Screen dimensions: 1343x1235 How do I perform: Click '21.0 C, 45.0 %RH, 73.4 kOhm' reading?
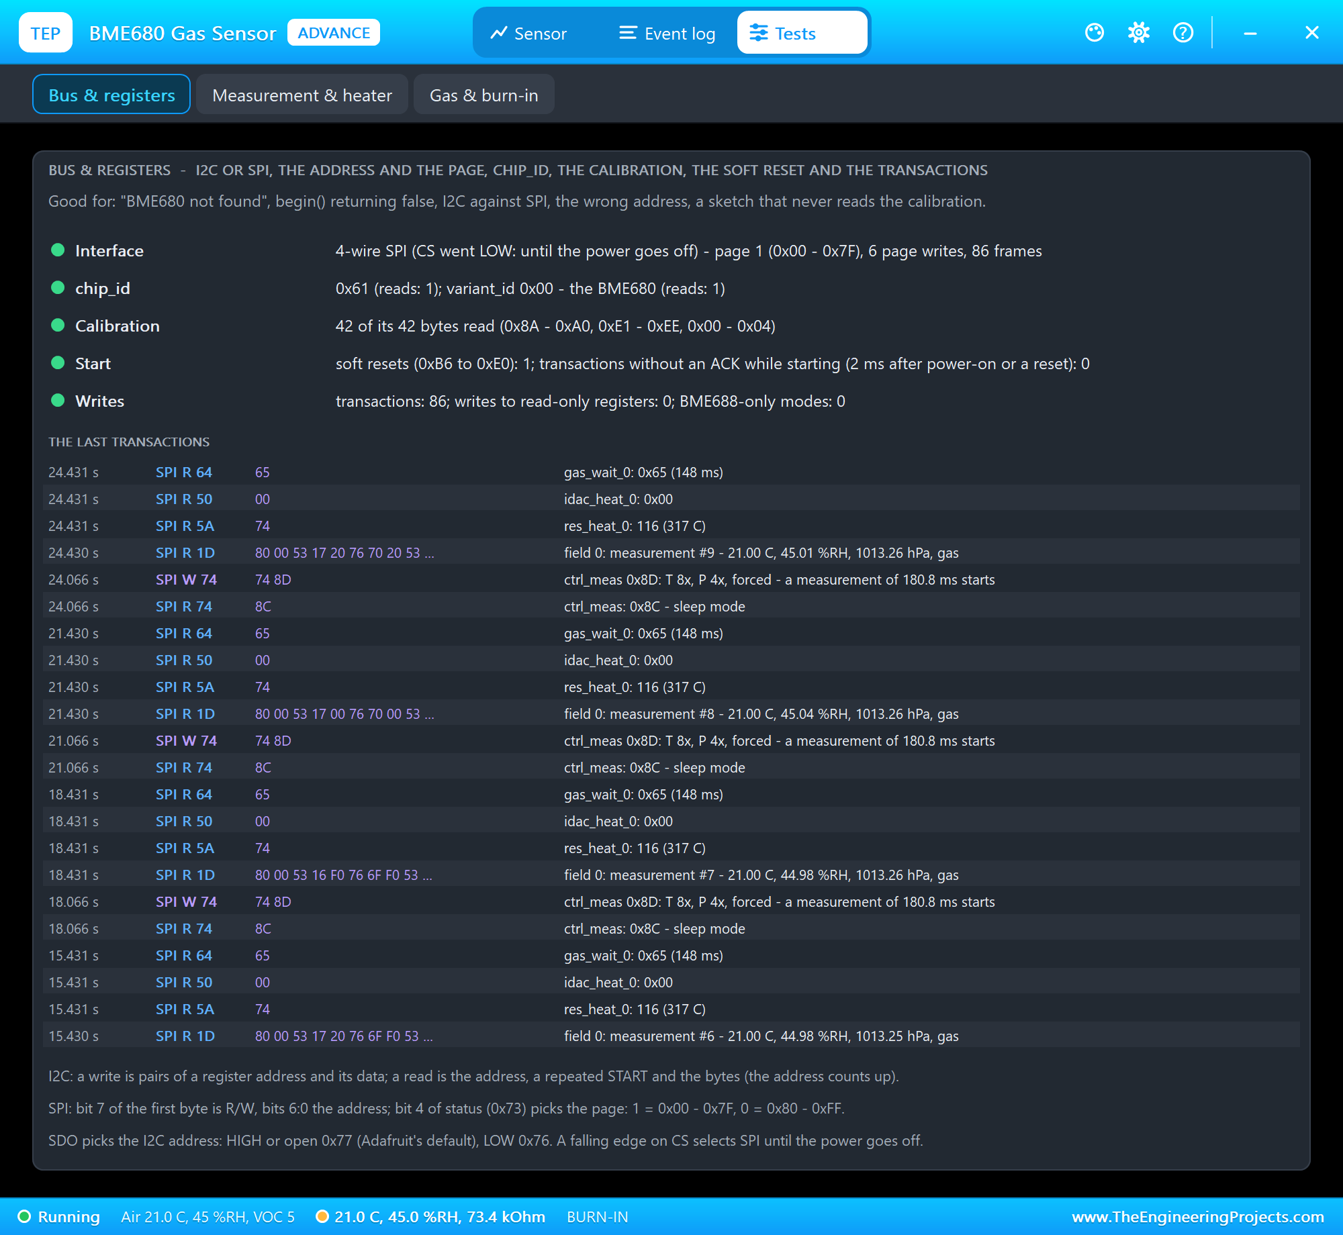point(440,1217)
